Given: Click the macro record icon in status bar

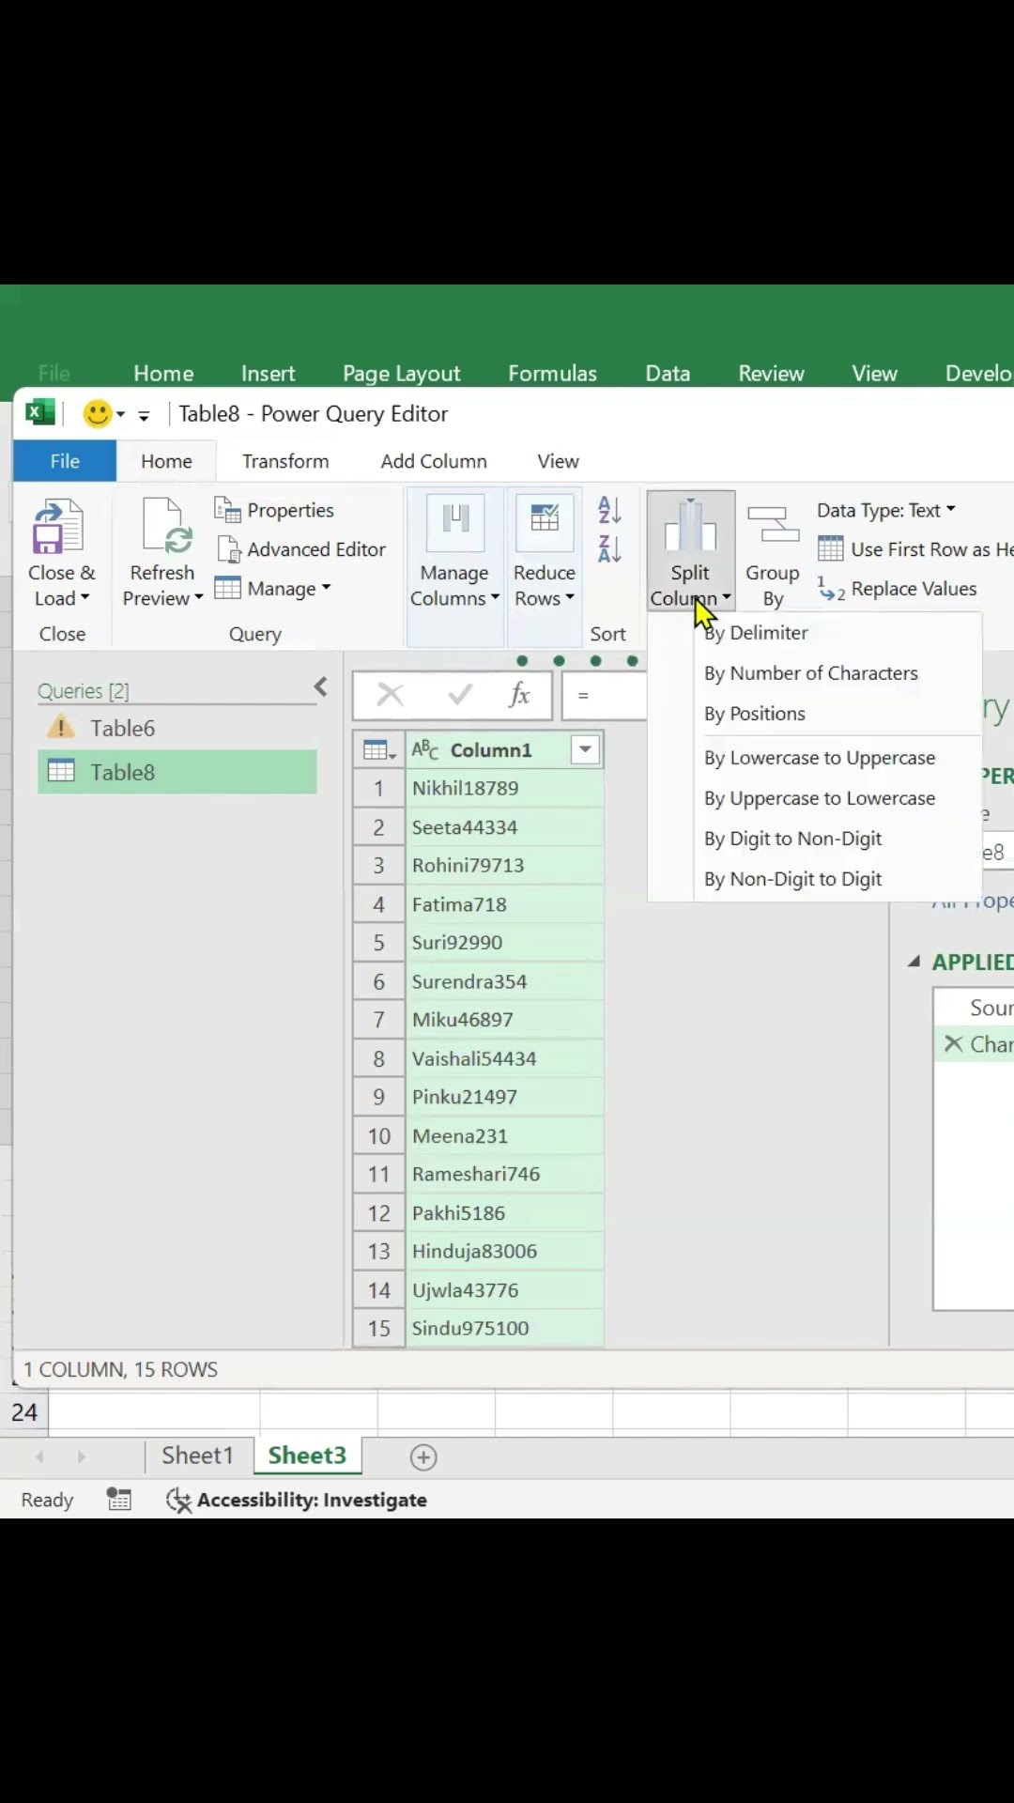Looking at the screenshot, I should pos(119,1500).
